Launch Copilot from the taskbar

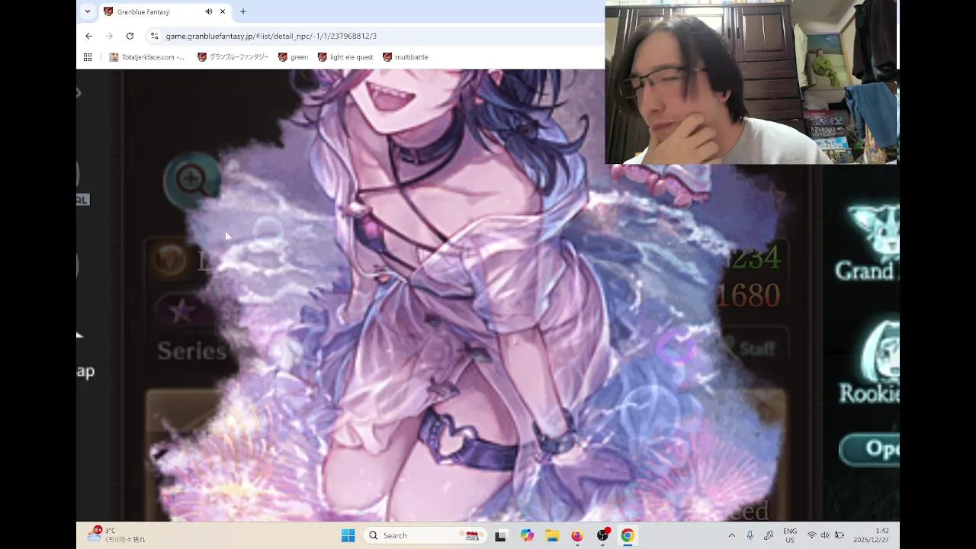[527, 535]
